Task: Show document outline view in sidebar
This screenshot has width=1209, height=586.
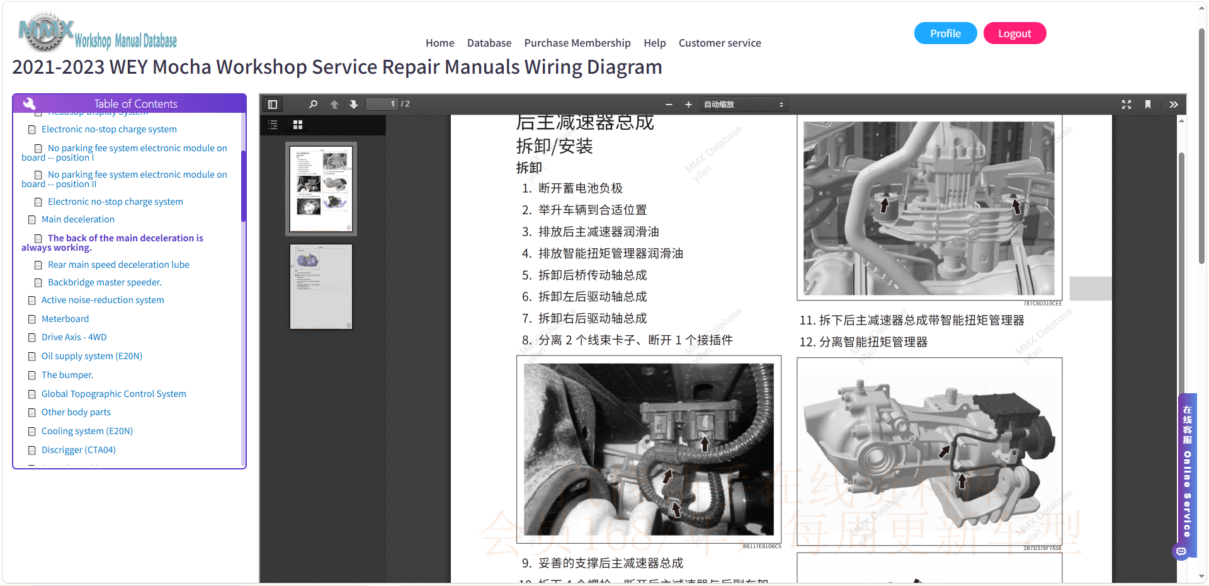Action: point(273,125)
